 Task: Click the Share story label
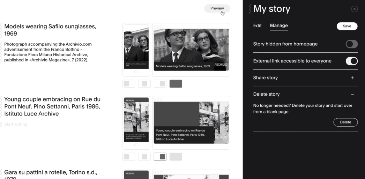pos(265,78)
